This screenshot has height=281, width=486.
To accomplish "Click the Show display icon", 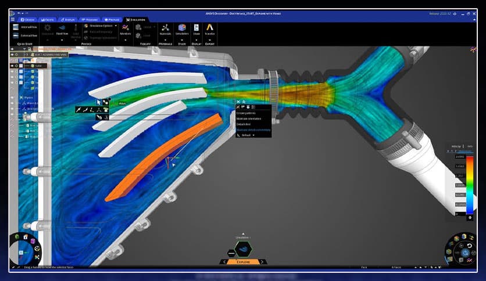I will [x=196, y=28].
